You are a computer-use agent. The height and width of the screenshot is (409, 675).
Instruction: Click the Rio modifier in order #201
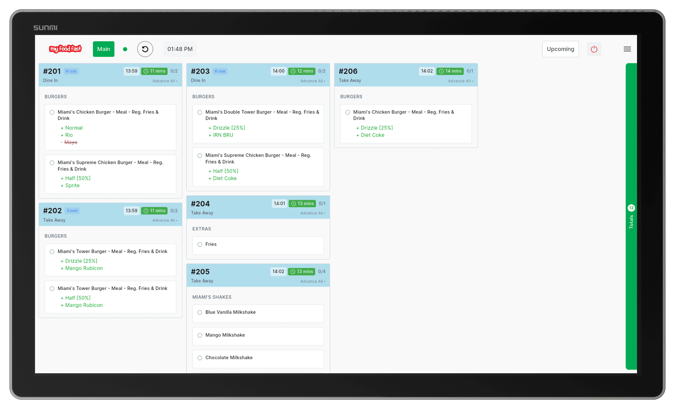click(67, 135)
